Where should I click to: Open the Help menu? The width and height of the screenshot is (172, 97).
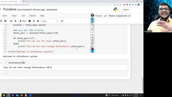coord(42,16)
